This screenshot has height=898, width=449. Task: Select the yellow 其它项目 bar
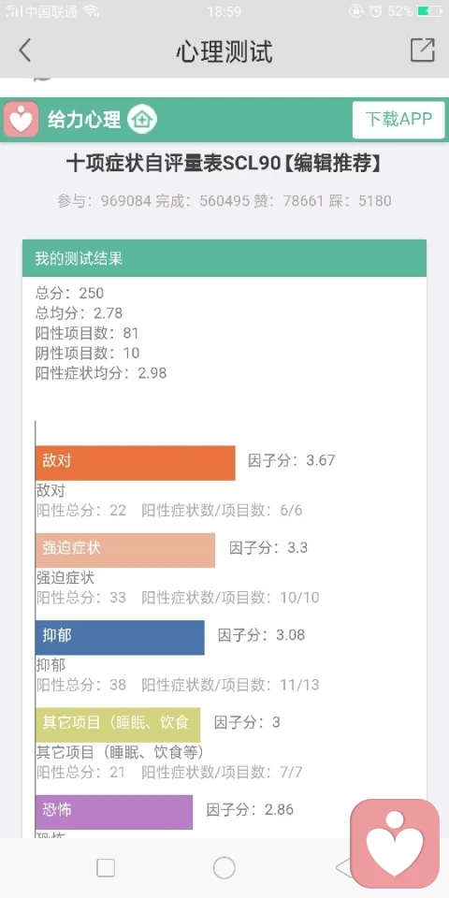(x=118, y=724)
